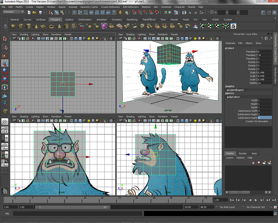Activate the Scale tool in toolbox
The height and width of the screenshot is (223, 278).
click(x=5, y=79)
